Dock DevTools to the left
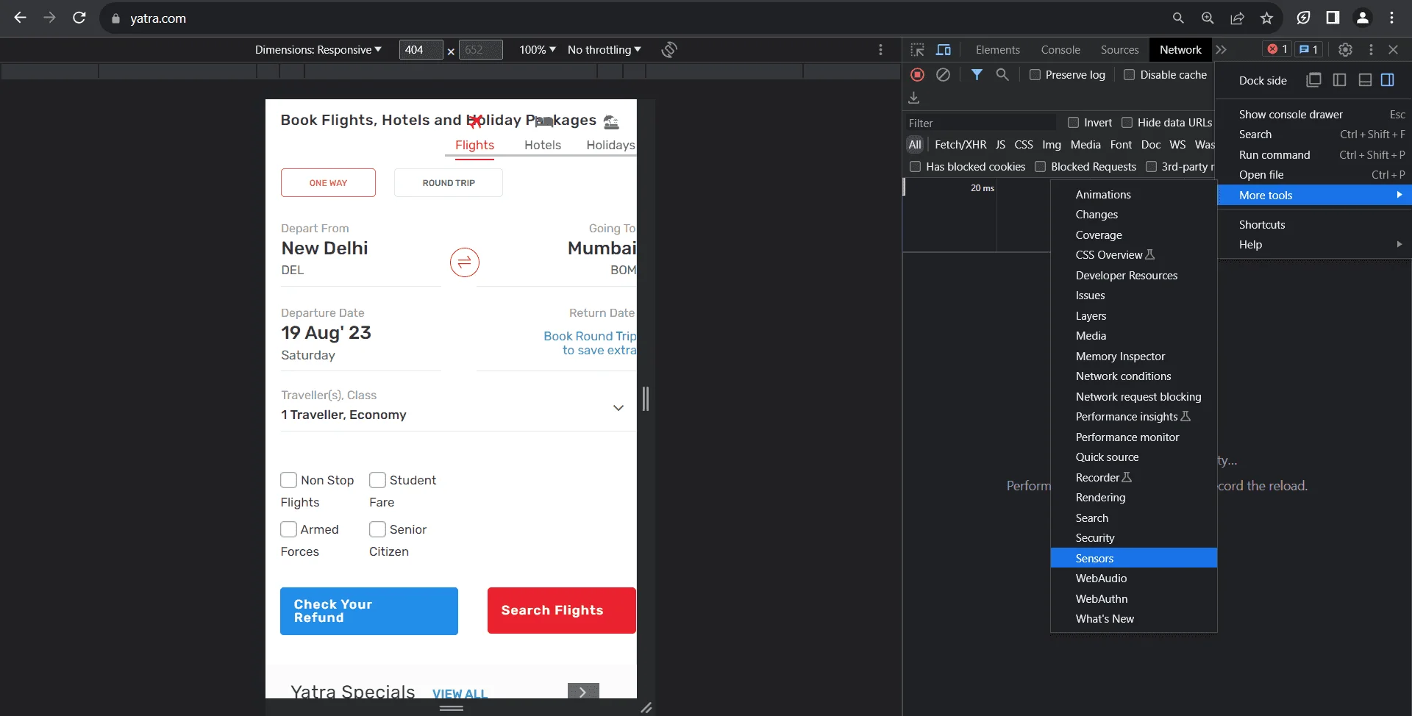 tap(1339, 80)
